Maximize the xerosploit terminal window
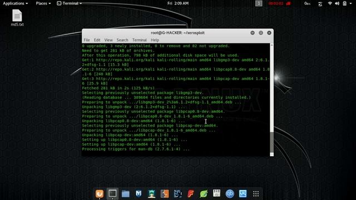This screenshot has height=200, width=356. coord(261,33)
